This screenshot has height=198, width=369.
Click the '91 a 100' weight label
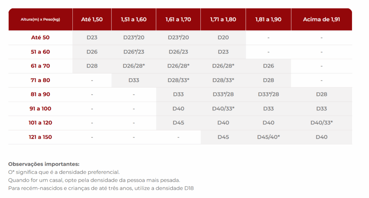pos(40,109)
